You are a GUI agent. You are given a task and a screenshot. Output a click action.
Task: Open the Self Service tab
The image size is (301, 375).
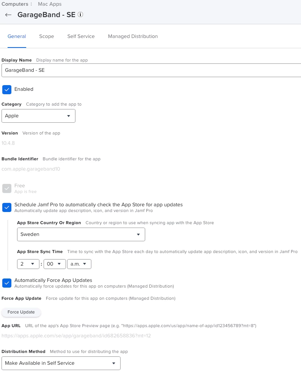tap(81, 36)
